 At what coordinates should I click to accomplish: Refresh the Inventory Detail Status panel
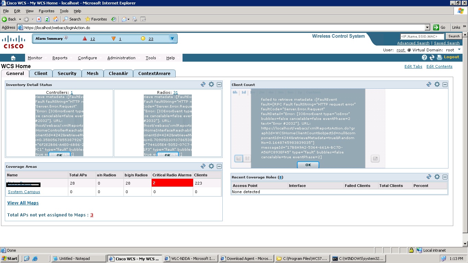pyautogui.click(x=203, y=84)
